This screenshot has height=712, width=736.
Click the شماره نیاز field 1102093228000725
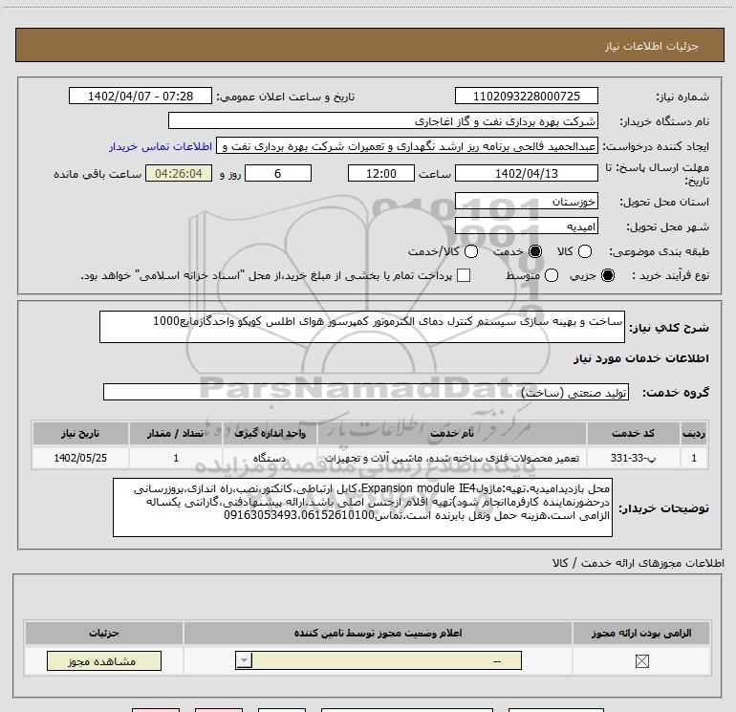click(x=526, y=96)
